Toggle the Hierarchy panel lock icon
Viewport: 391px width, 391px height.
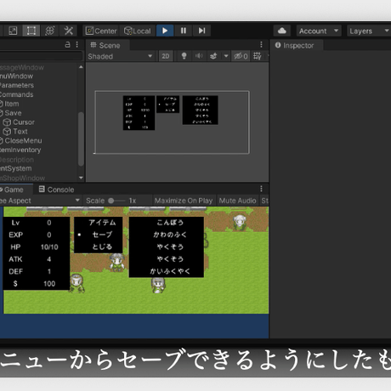67,44
